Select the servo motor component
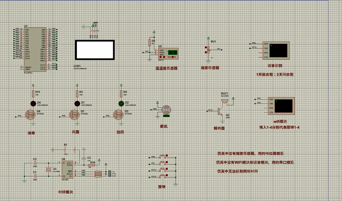Viewport: 342px width, 201px height. [x=166, y=110]
